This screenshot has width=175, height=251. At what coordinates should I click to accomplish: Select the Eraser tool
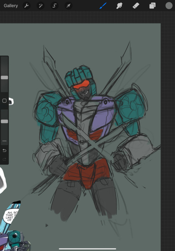[x=136, y=6]
